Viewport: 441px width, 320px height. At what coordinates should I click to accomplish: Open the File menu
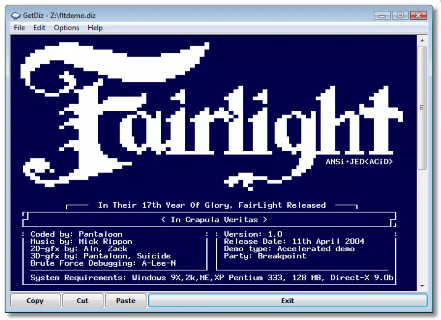[19, 28]
